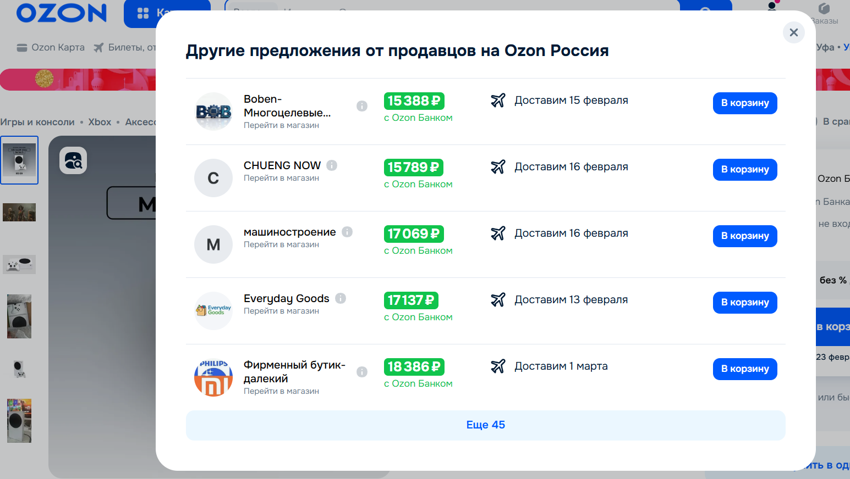850x479 pixels.
Task: Open Заказы orders icon in header
Action: (824, 13)
